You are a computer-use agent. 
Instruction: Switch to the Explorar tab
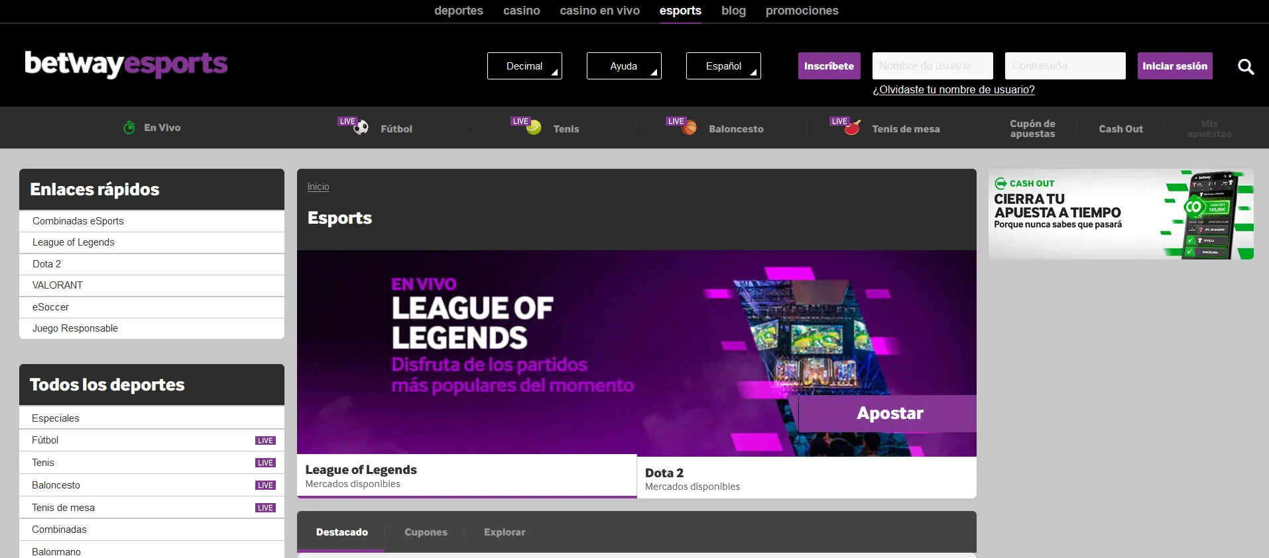coord(505,532)
